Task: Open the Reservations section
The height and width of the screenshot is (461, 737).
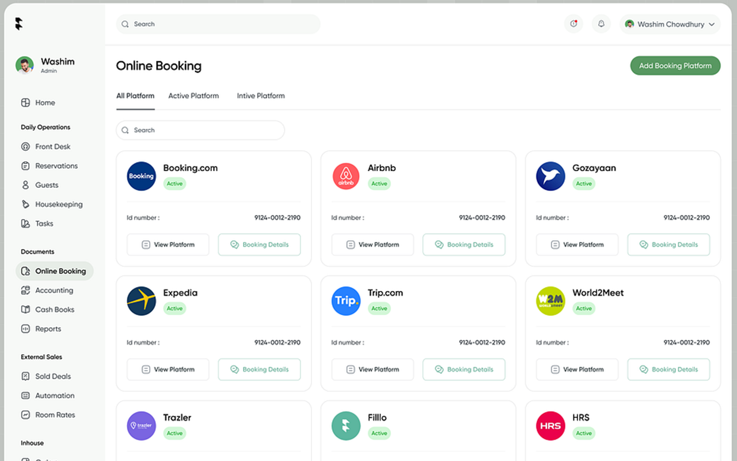Action: click(25, 165)
